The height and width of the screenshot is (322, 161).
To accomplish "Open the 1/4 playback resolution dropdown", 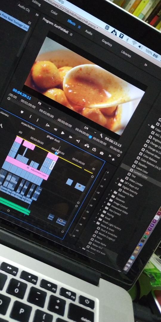I will tap(90, 130).
